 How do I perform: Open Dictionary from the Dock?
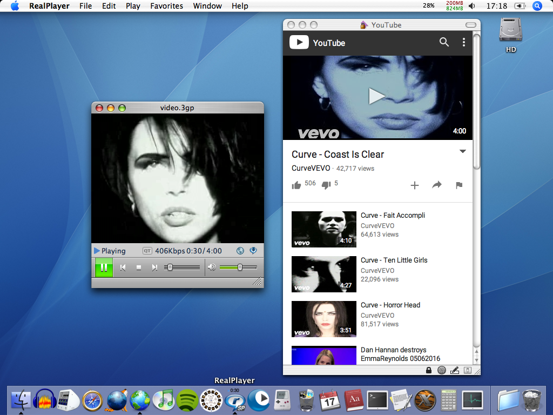[x=354, y=400]
